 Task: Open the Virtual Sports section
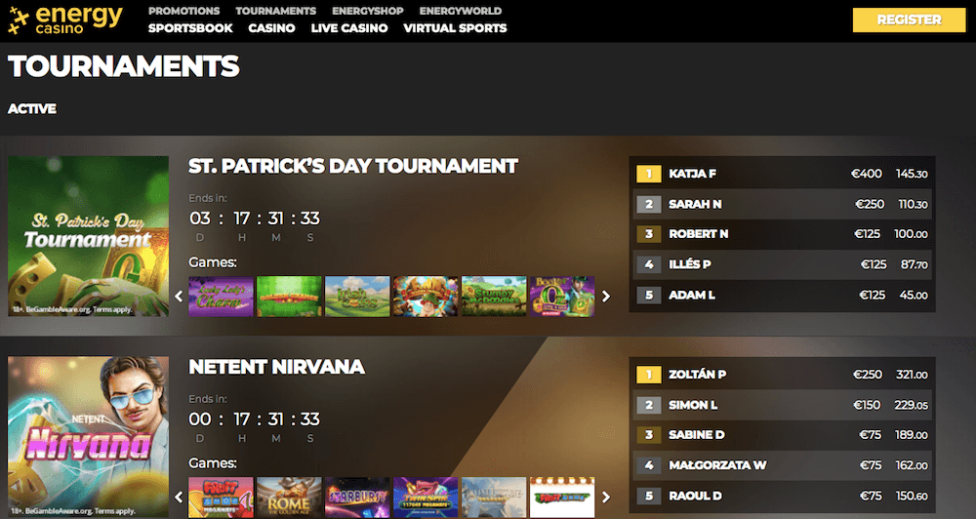pyautogui.click(x=455, y=28)
